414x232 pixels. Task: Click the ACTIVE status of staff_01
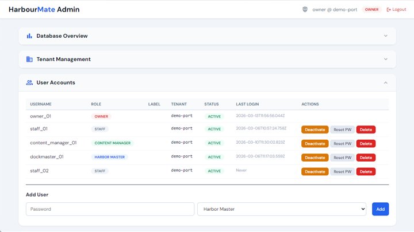214,129
